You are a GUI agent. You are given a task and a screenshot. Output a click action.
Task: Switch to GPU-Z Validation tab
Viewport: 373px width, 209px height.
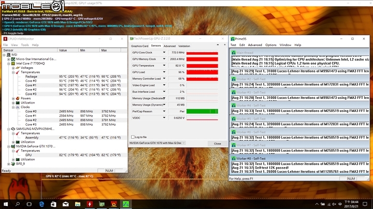coord(184,46)
